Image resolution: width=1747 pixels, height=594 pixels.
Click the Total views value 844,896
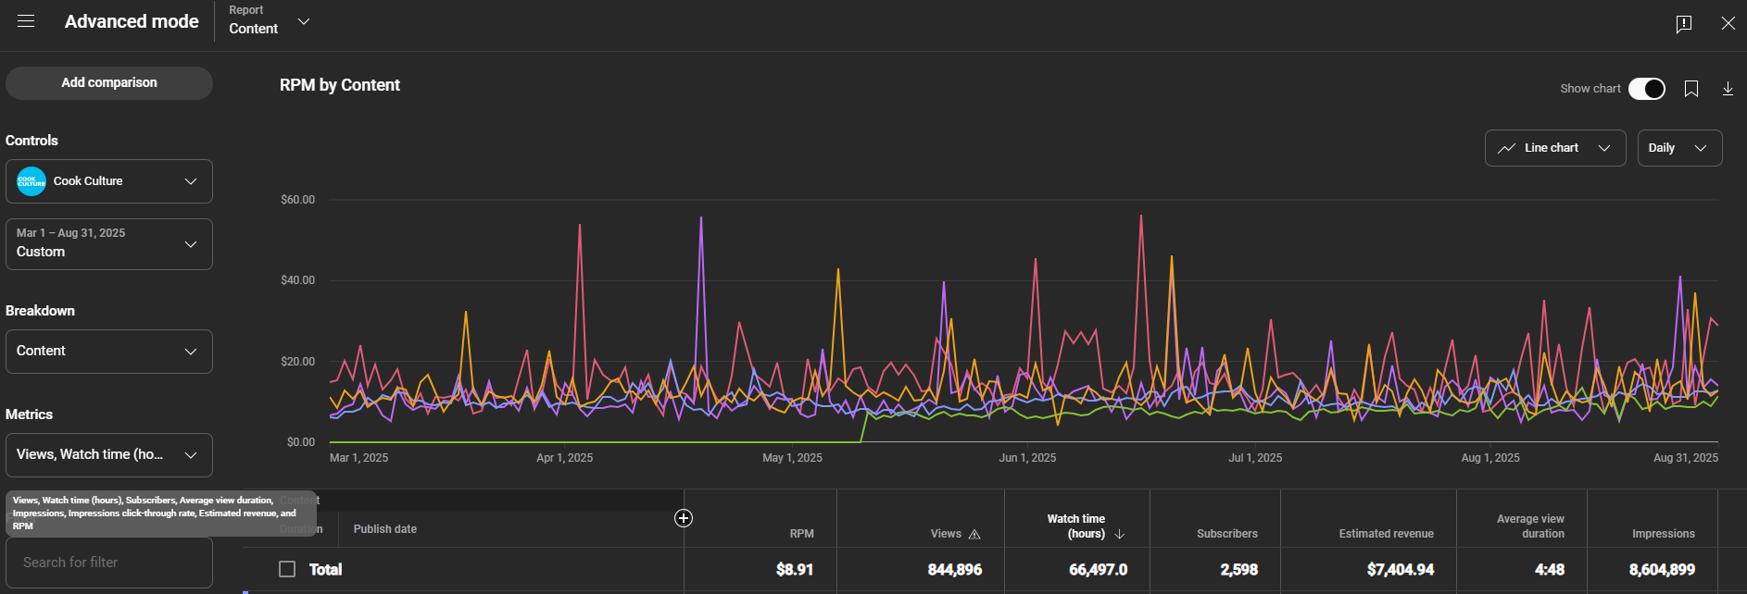(955, 570)
